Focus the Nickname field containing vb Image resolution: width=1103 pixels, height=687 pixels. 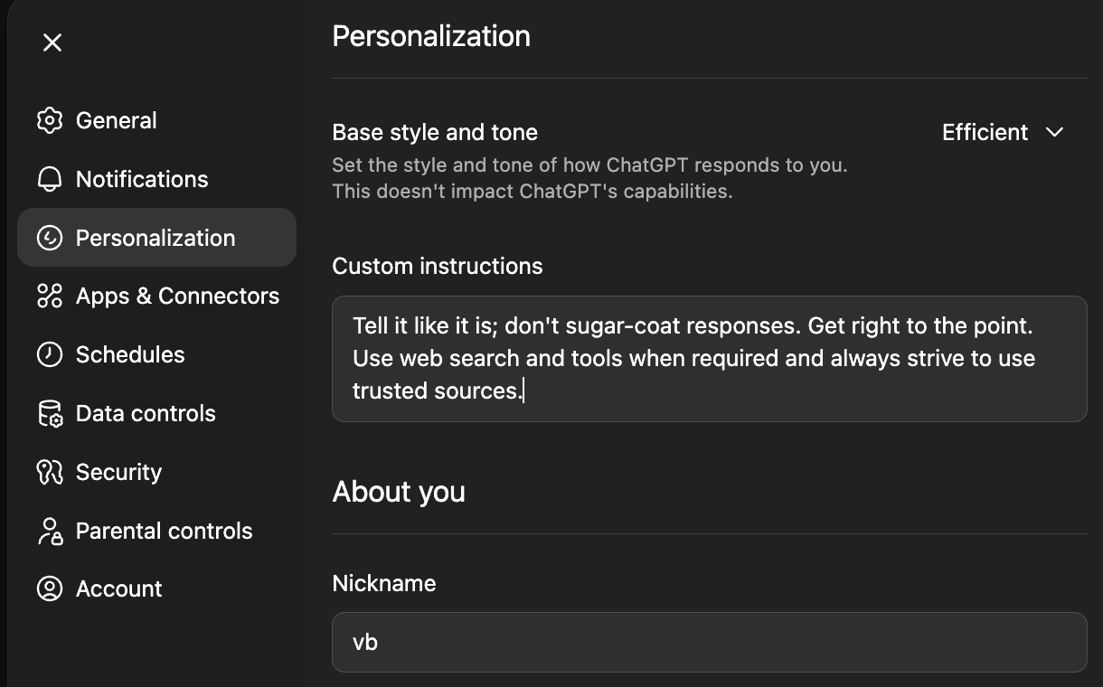coord(709,642)
